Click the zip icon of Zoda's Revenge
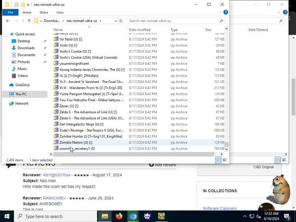 [56, 130]
